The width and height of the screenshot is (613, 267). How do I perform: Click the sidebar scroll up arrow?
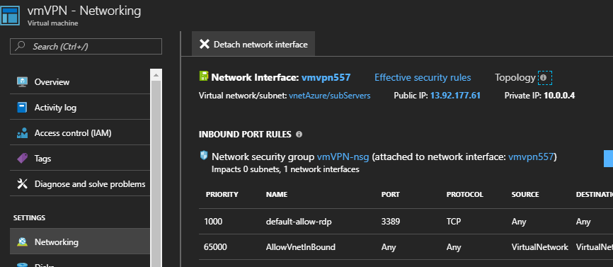(156, 75)
